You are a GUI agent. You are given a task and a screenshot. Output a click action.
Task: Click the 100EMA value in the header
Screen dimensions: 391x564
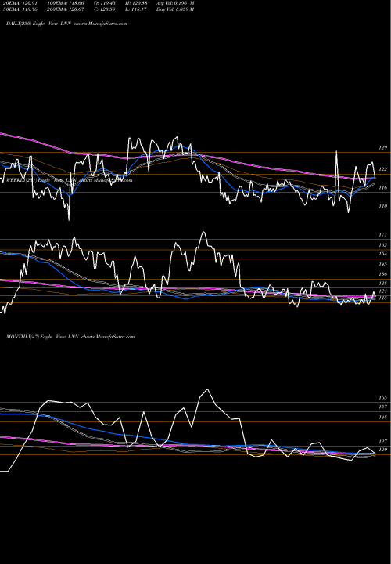[75, 3]
